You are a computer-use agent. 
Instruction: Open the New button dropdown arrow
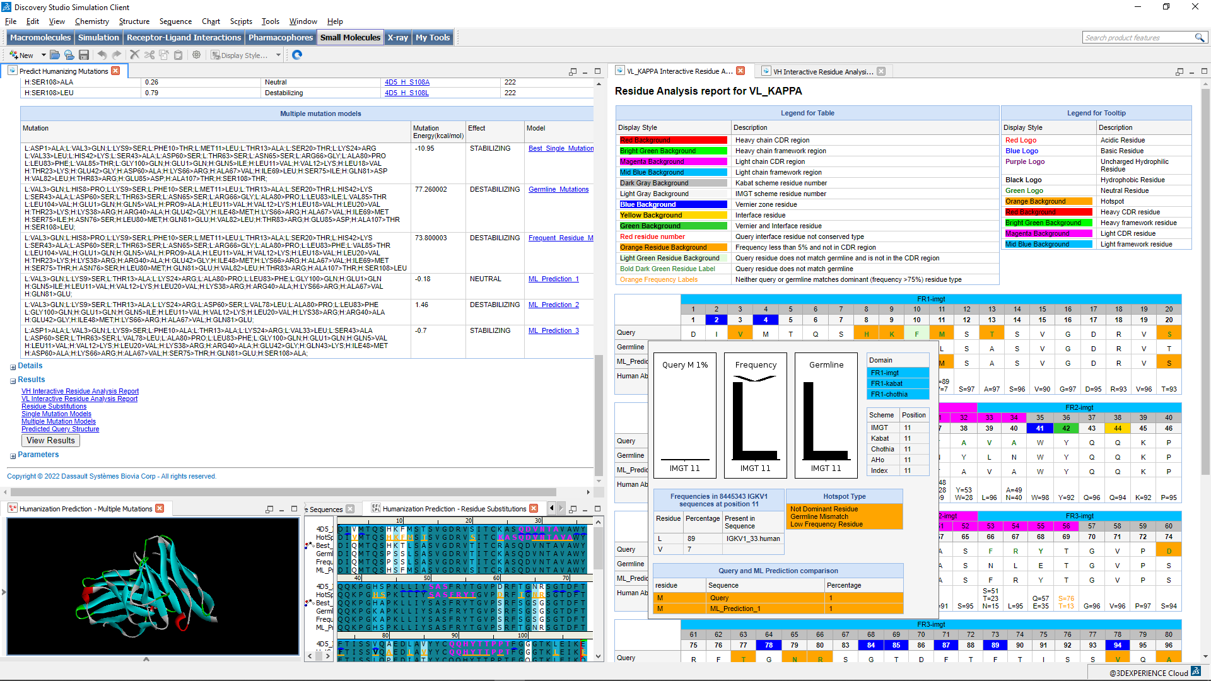tap(44, 55)
